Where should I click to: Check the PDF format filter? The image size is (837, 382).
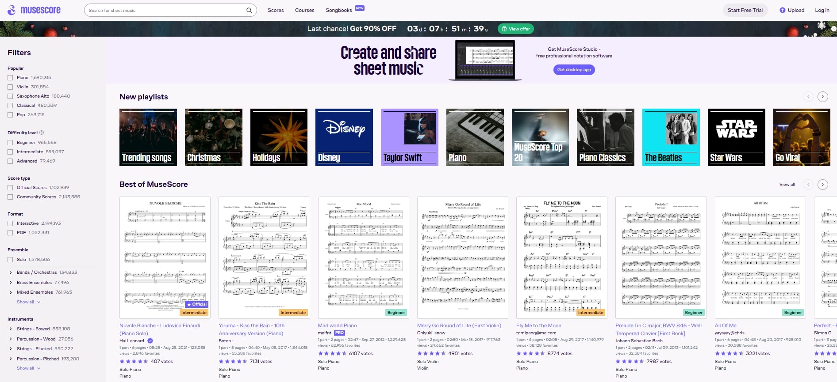pyautogui.click(x=10, y=233)
